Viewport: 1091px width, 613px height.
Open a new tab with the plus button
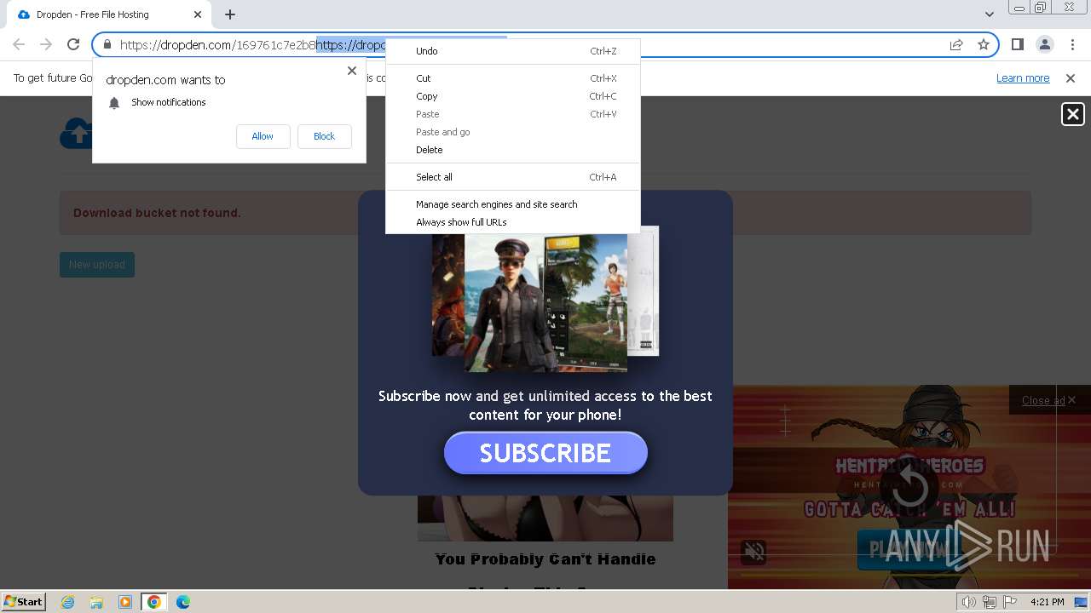click(230, 14)
